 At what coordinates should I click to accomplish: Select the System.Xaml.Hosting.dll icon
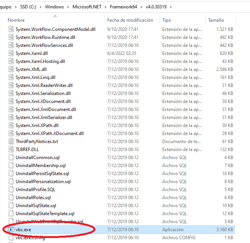11,61
